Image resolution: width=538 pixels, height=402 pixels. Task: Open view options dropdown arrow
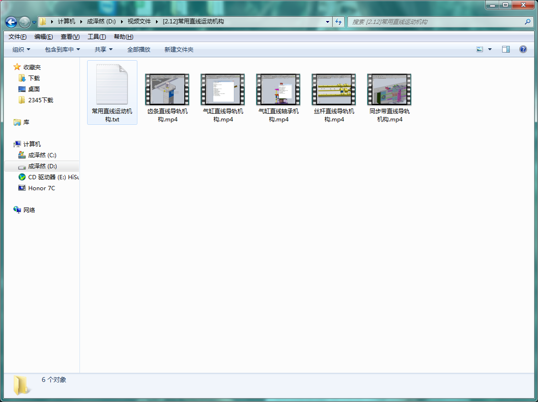(490, 49)
